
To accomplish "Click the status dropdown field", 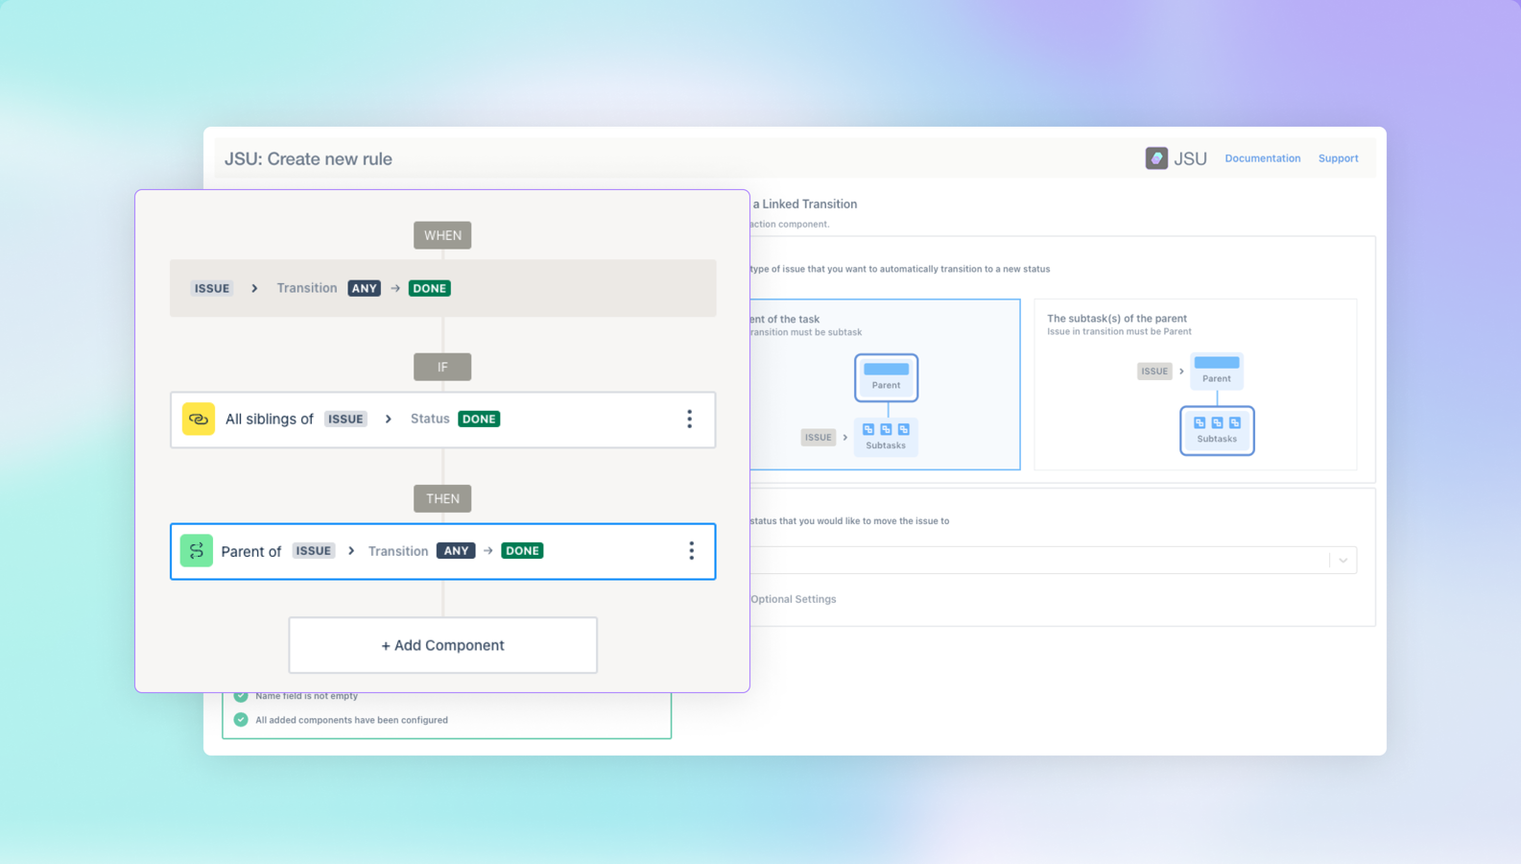I will (1053, 561).
